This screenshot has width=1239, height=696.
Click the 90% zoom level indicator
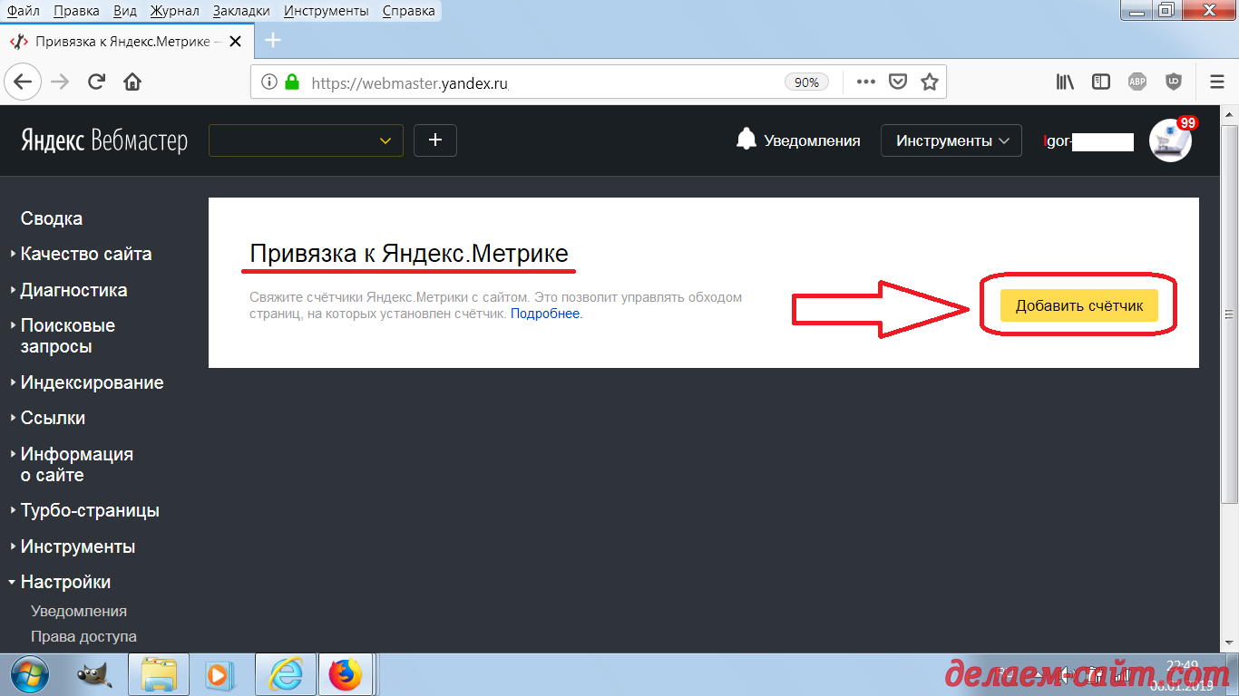[x=806, y=82]
